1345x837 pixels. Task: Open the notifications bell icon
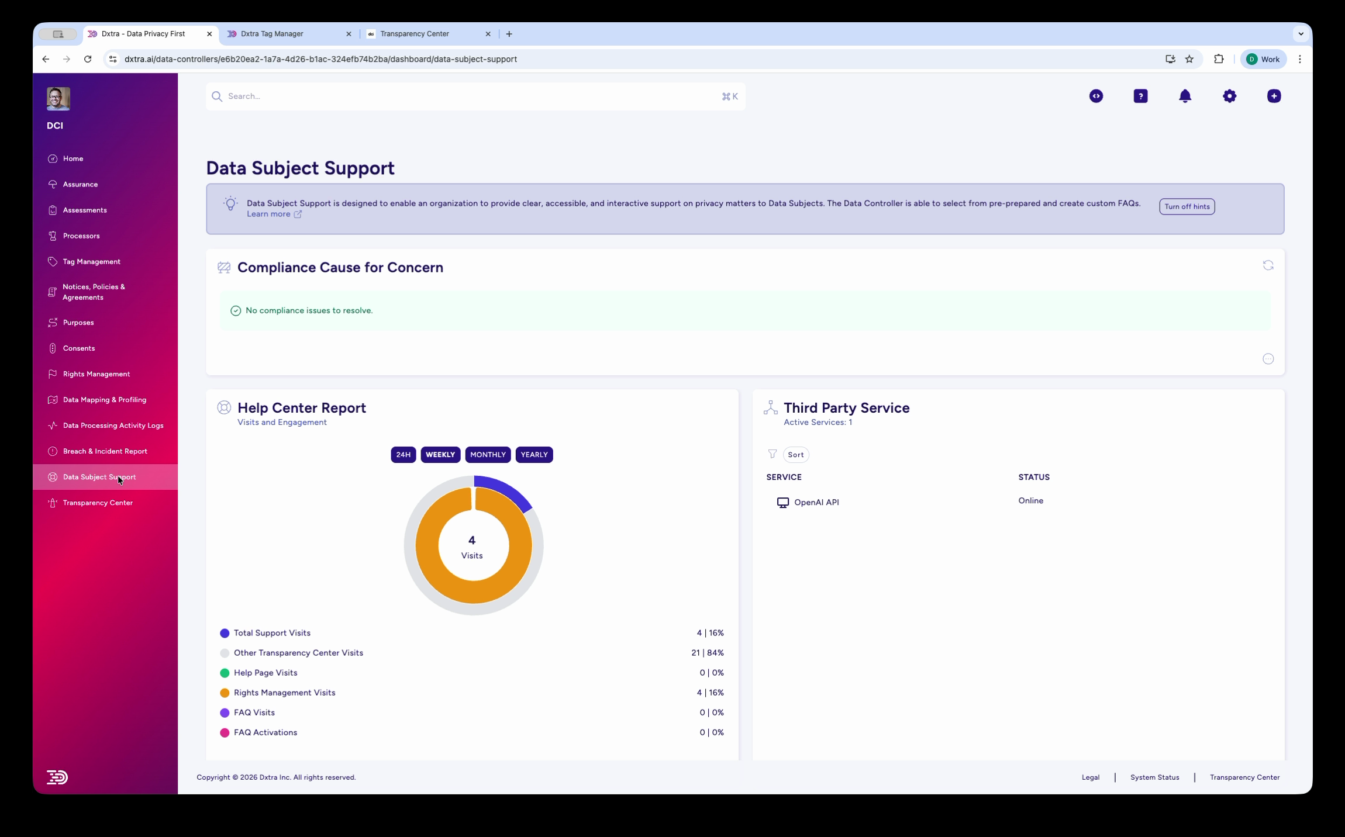pos(1185,96)
